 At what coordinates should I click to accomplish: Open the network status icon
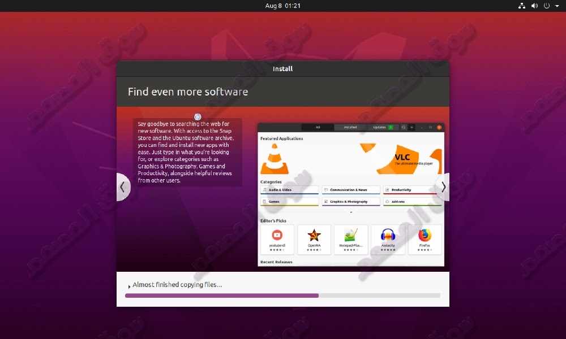click(522, 6)
